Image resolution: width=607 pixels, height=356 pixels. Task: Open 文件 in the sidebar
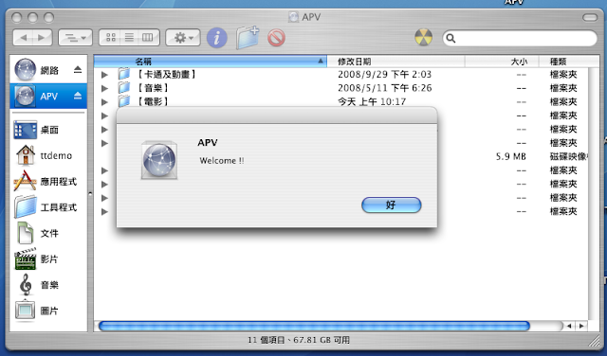coord(48,233)
